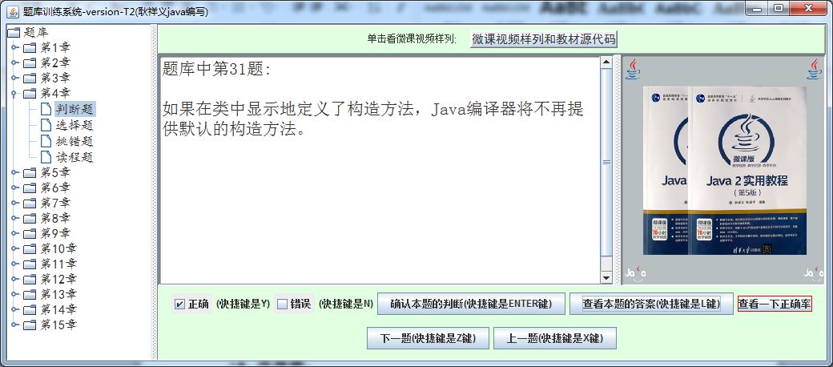Check the 错误 checkbox
Screen dimensions: 833x367
[282, 304]
